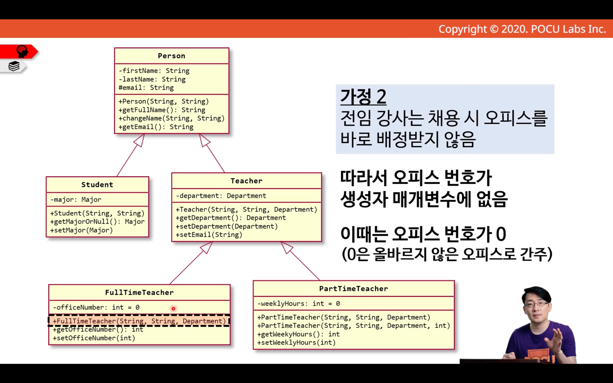Image resolution: width=613 pixels, height=383 pixels.
Task: Click PartTimeTeacher constructor without int parameter
Action: click(344, 317)
